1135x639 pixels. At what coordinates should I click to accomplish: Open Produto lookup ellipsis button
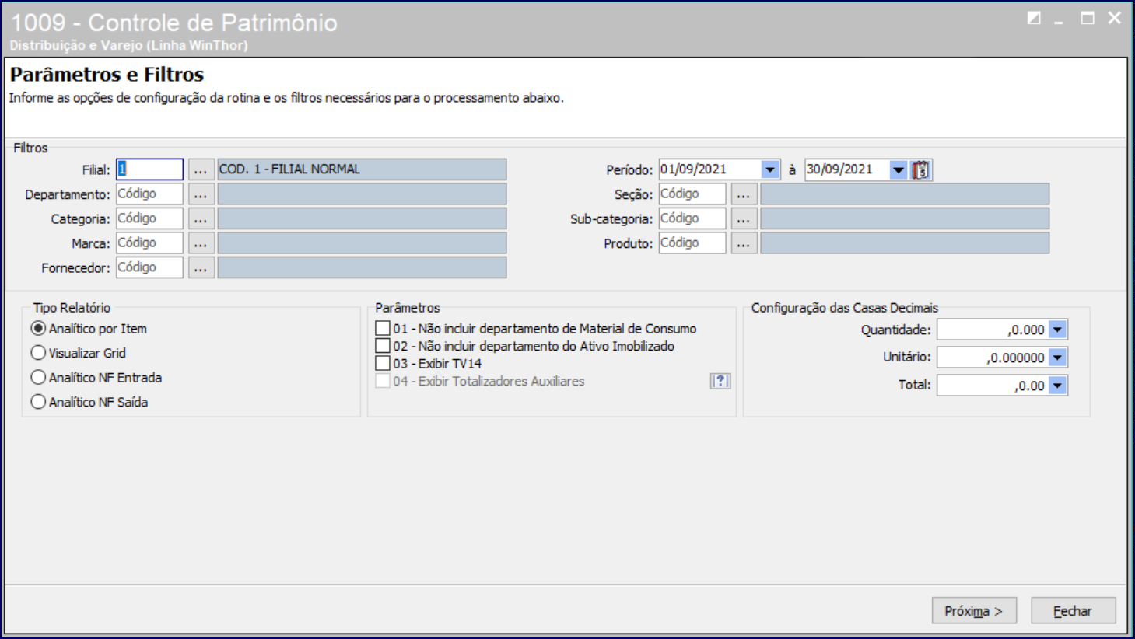744,243
